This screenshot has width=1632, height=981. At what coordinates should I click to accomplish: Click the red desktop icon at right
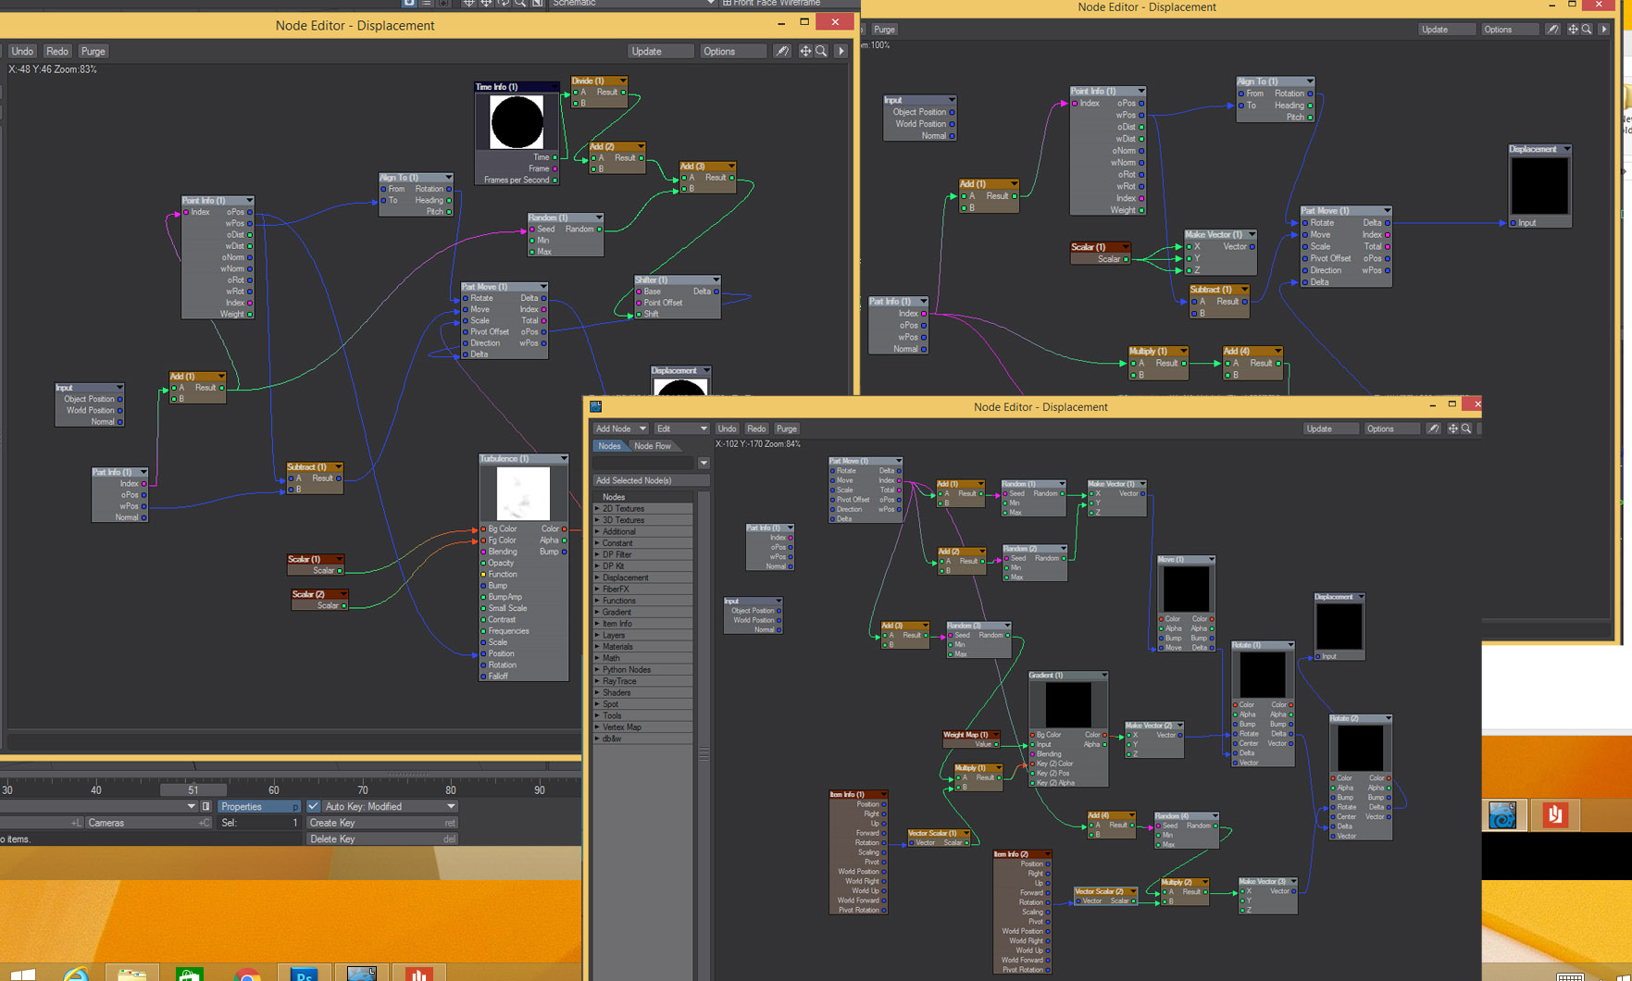coord(1555,815)
